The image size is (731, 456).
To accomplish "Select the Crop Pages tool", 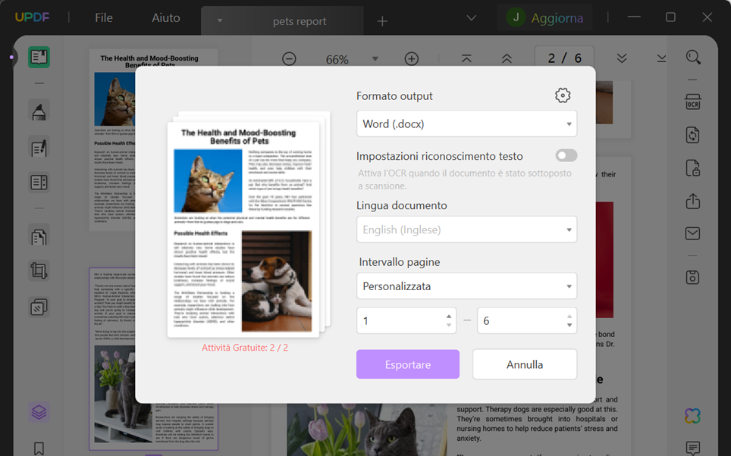I will click(x=39, y=270).
